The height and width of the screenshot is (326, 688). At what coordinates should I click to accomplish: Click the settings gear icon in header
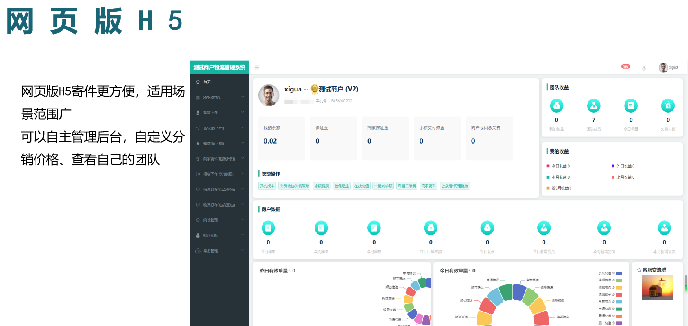coord(644,68)
